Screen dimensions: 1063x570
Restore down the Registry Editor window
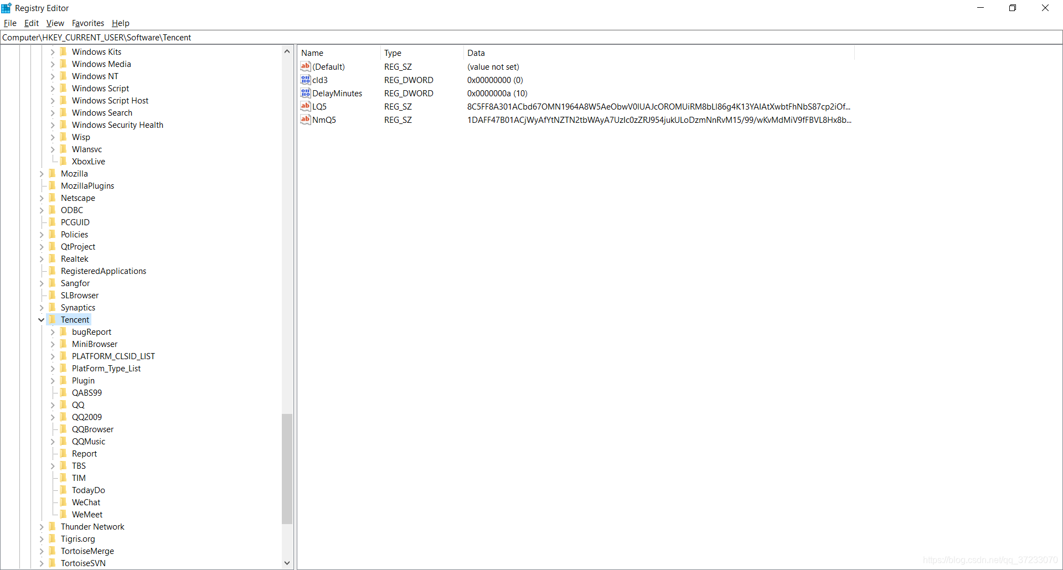(x=1013, y=8)
